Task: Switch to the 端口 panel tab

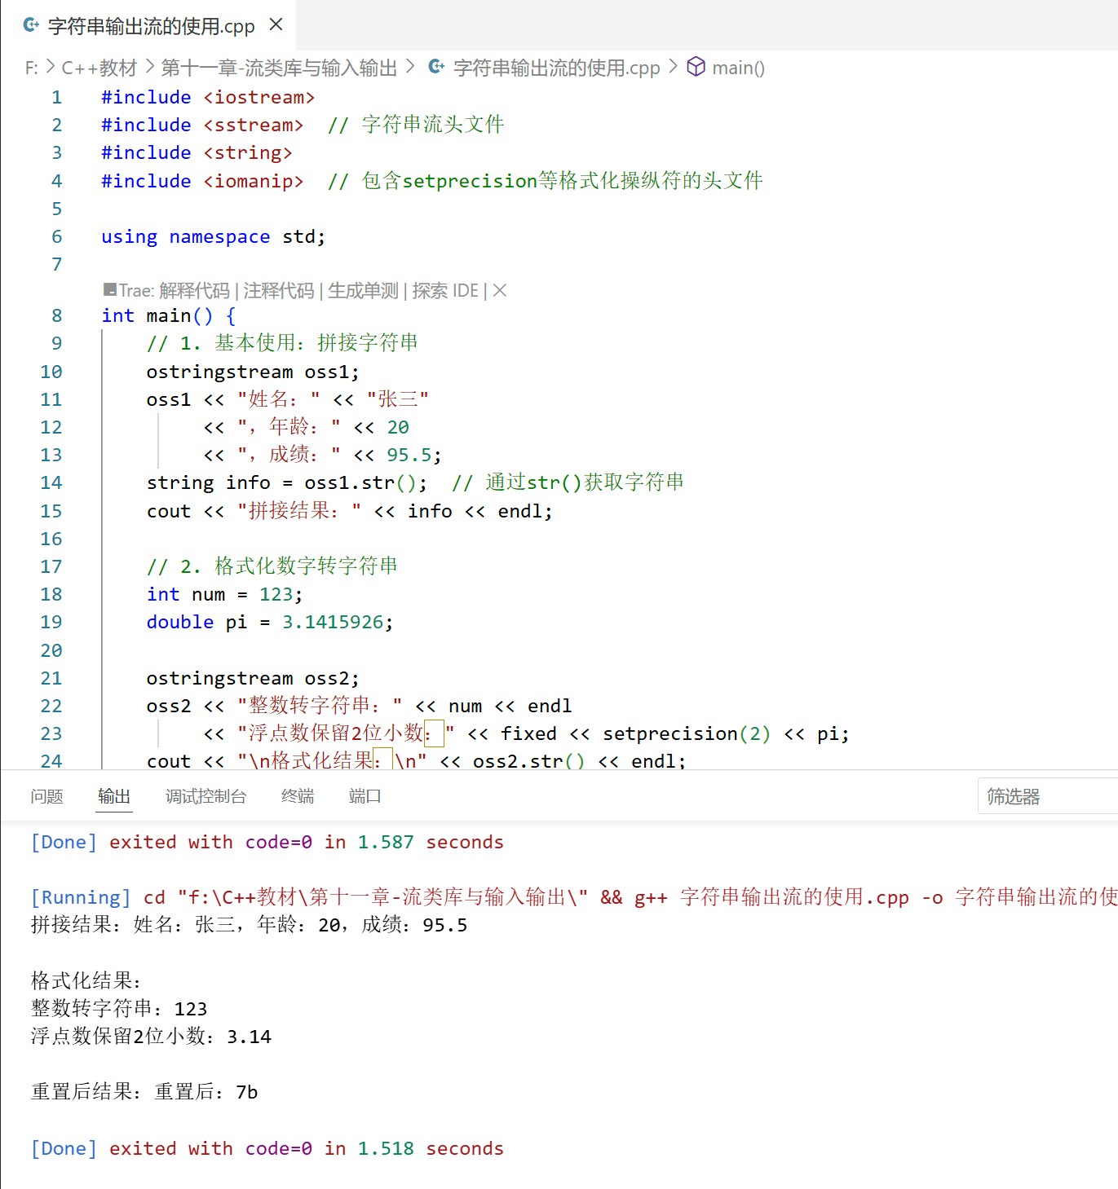Action: click(365, 796)
